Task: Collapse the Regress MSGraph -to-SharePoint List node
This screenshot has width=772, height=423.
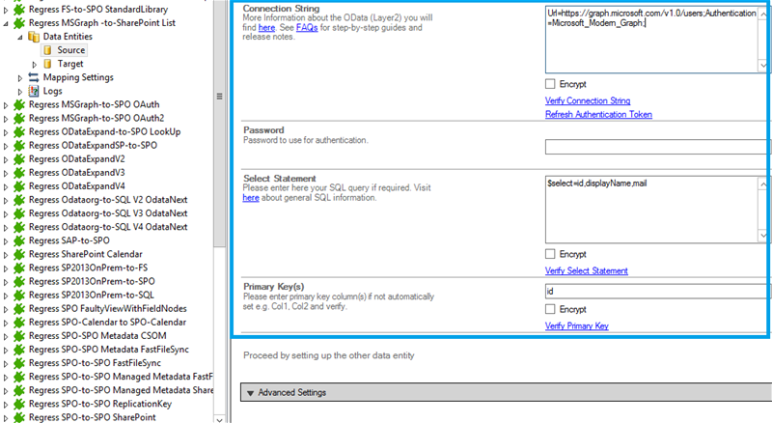Action: 8,22
